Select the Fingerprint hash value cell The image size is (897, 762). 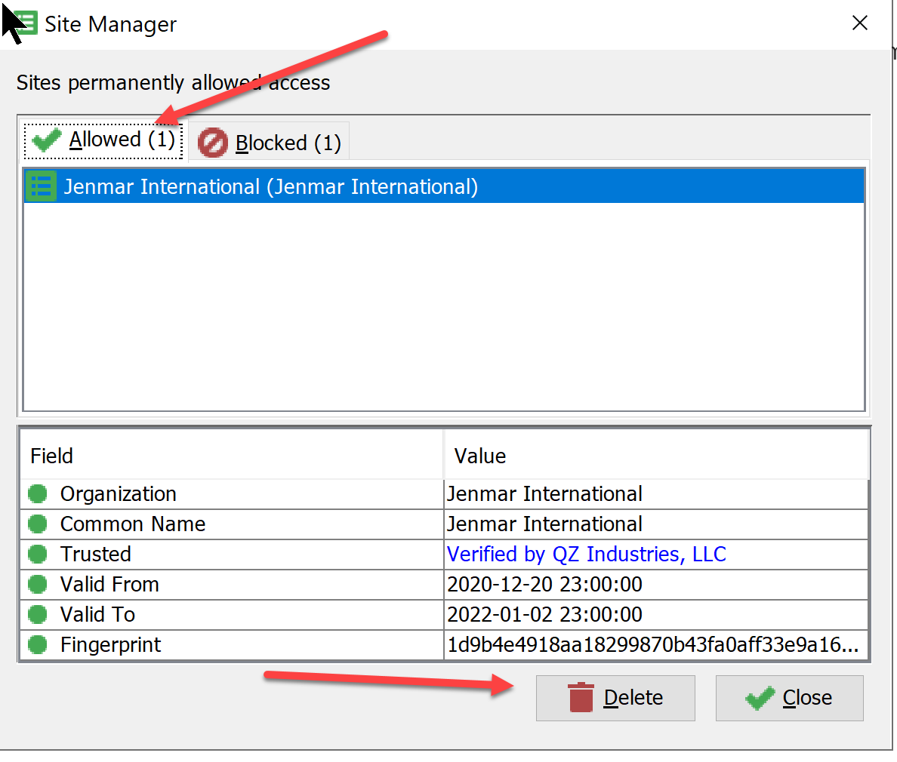[x=652, y=645]
